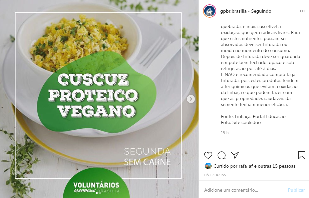Go to next carousel image arrow

(191, 99)
